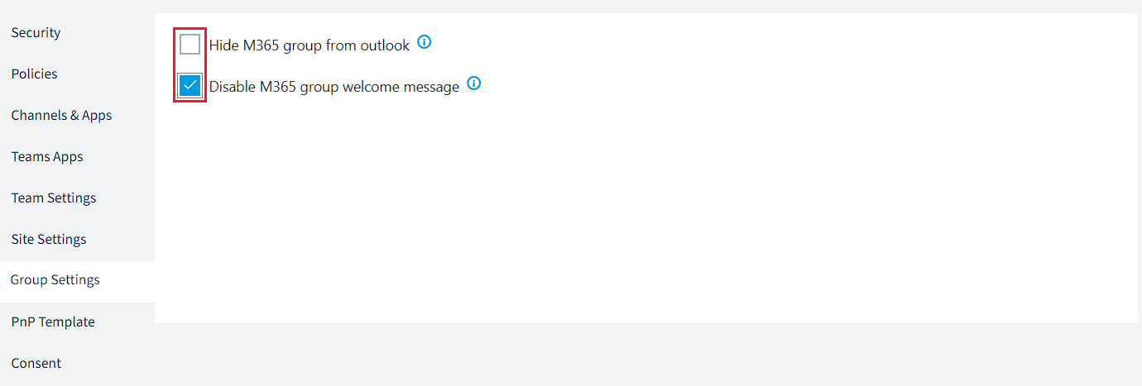Click the gray area below the settings panel

click(645, 354)
